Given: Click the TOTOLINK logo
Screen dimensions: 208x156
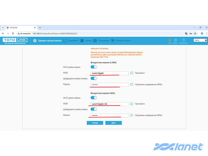Looking at the screenshot, I should pos(15,40).
